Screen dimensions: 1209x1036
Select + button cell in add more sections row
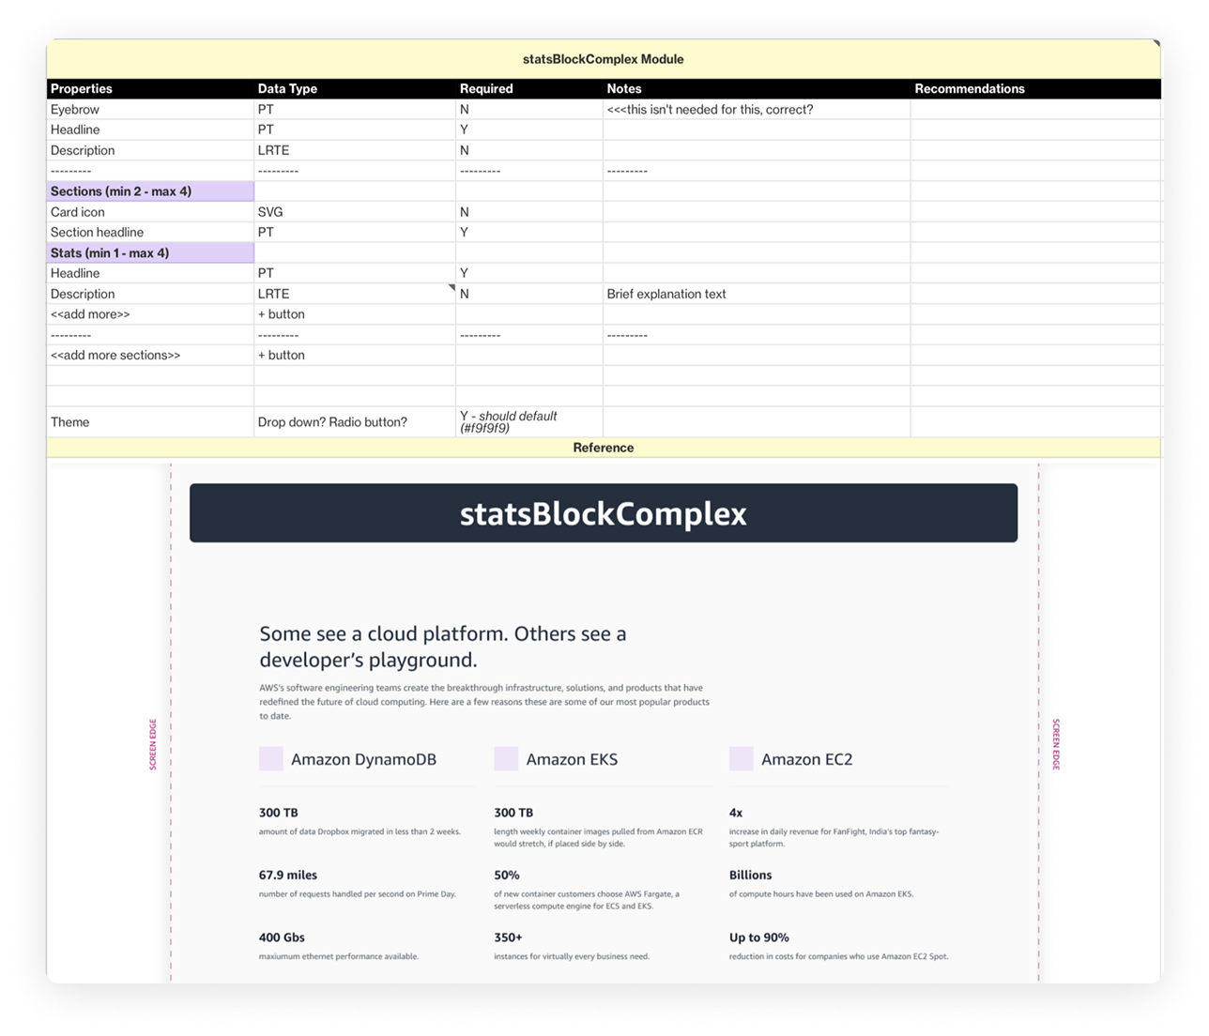click(x=355, y=356)
